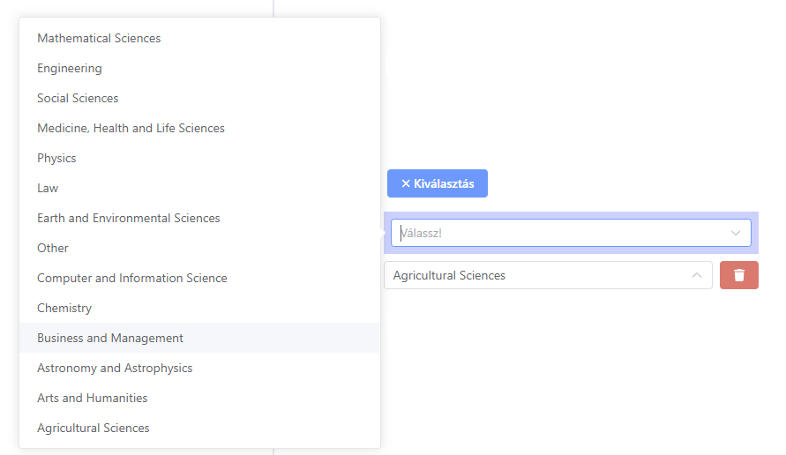The width and height of the screenshot is (786, 455).
Task: Choose Engineering option
Action: (199, 68)
